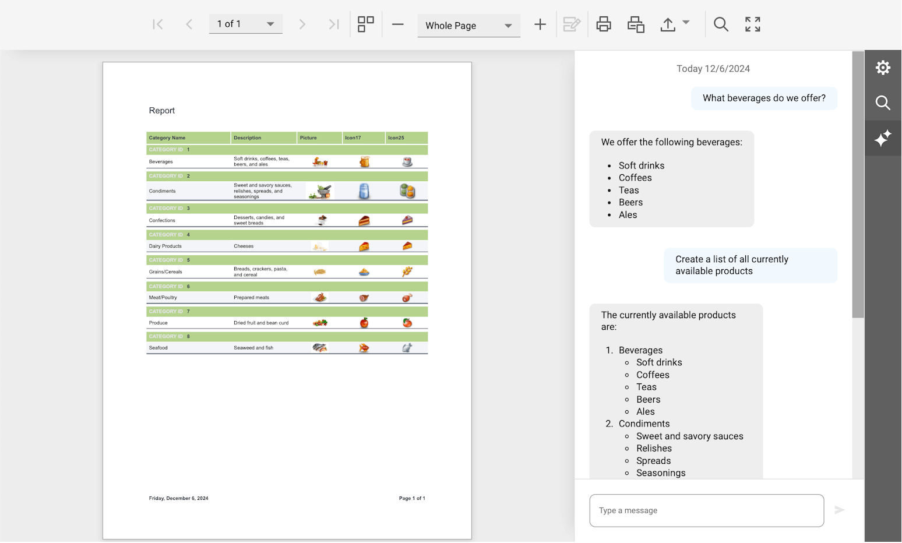Print the current page only
Screen dimensions: 902x543
pos(635,24)
